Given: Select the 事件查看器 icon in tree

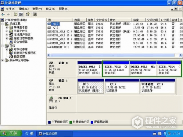Looking at the screenshot, I should click(x=11, y=27).
